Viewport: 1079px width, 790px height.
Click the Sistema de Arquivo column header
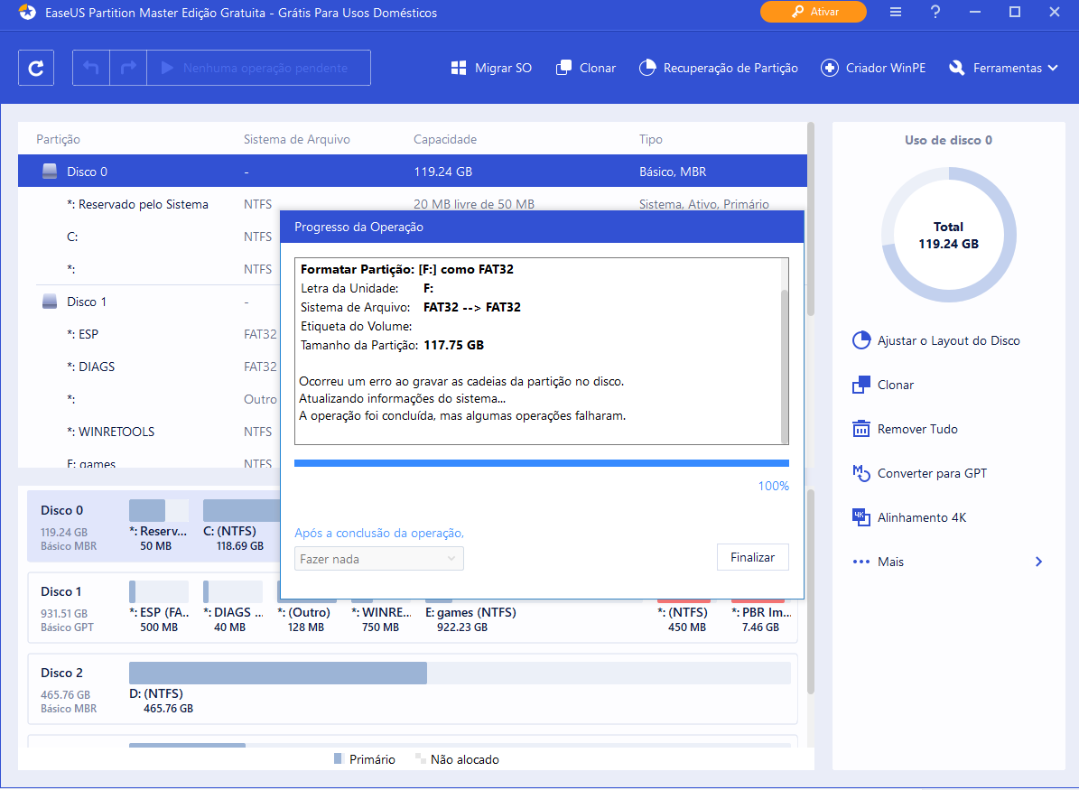pos(296,139)
